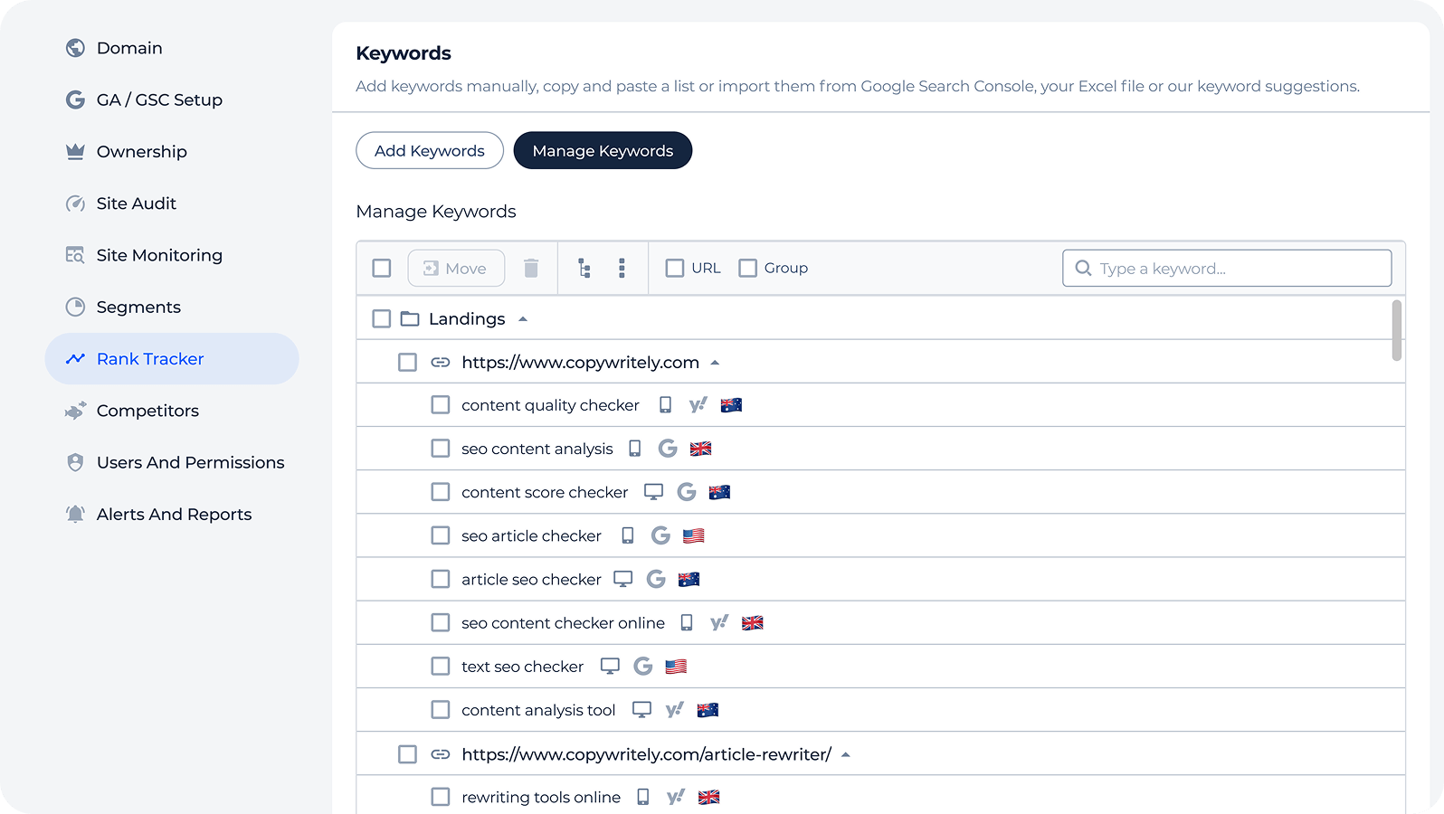Image resolution: width=1444 pixels, height=814 pixels.
Task: Focus the Type a keyword search field
Action: point(1227,268)
